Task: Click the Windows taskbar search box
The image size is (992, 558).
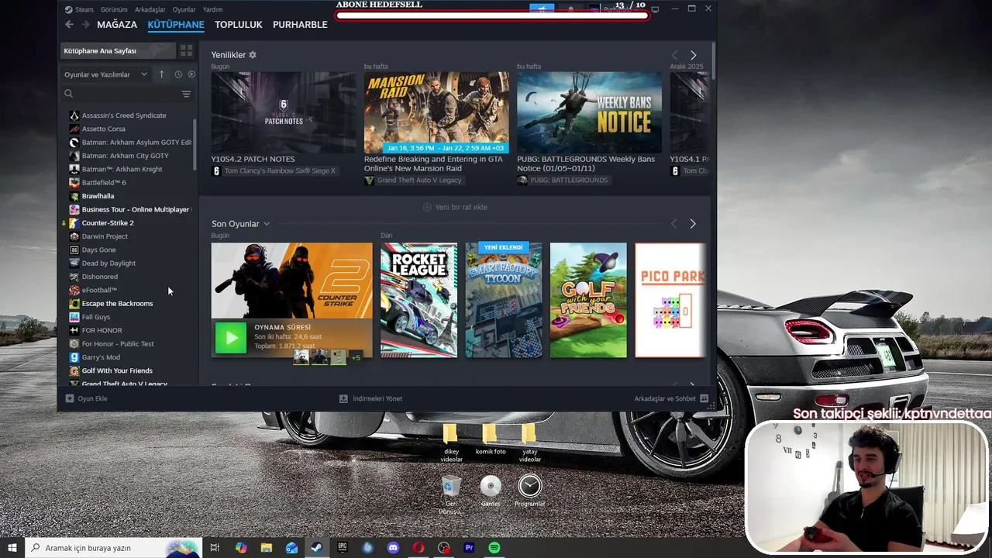Action: [x=113, y=548]
